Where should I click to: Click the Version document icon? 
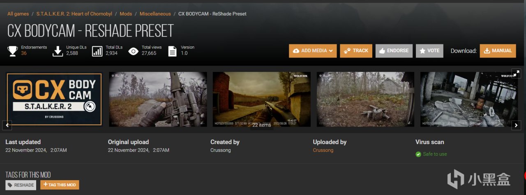point(173,51)
